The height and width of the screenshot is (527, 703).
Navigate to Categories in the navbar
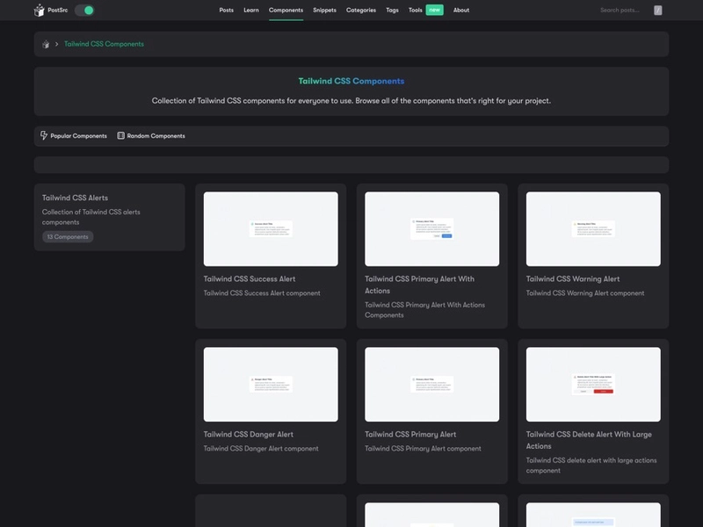tap(361, 11)
